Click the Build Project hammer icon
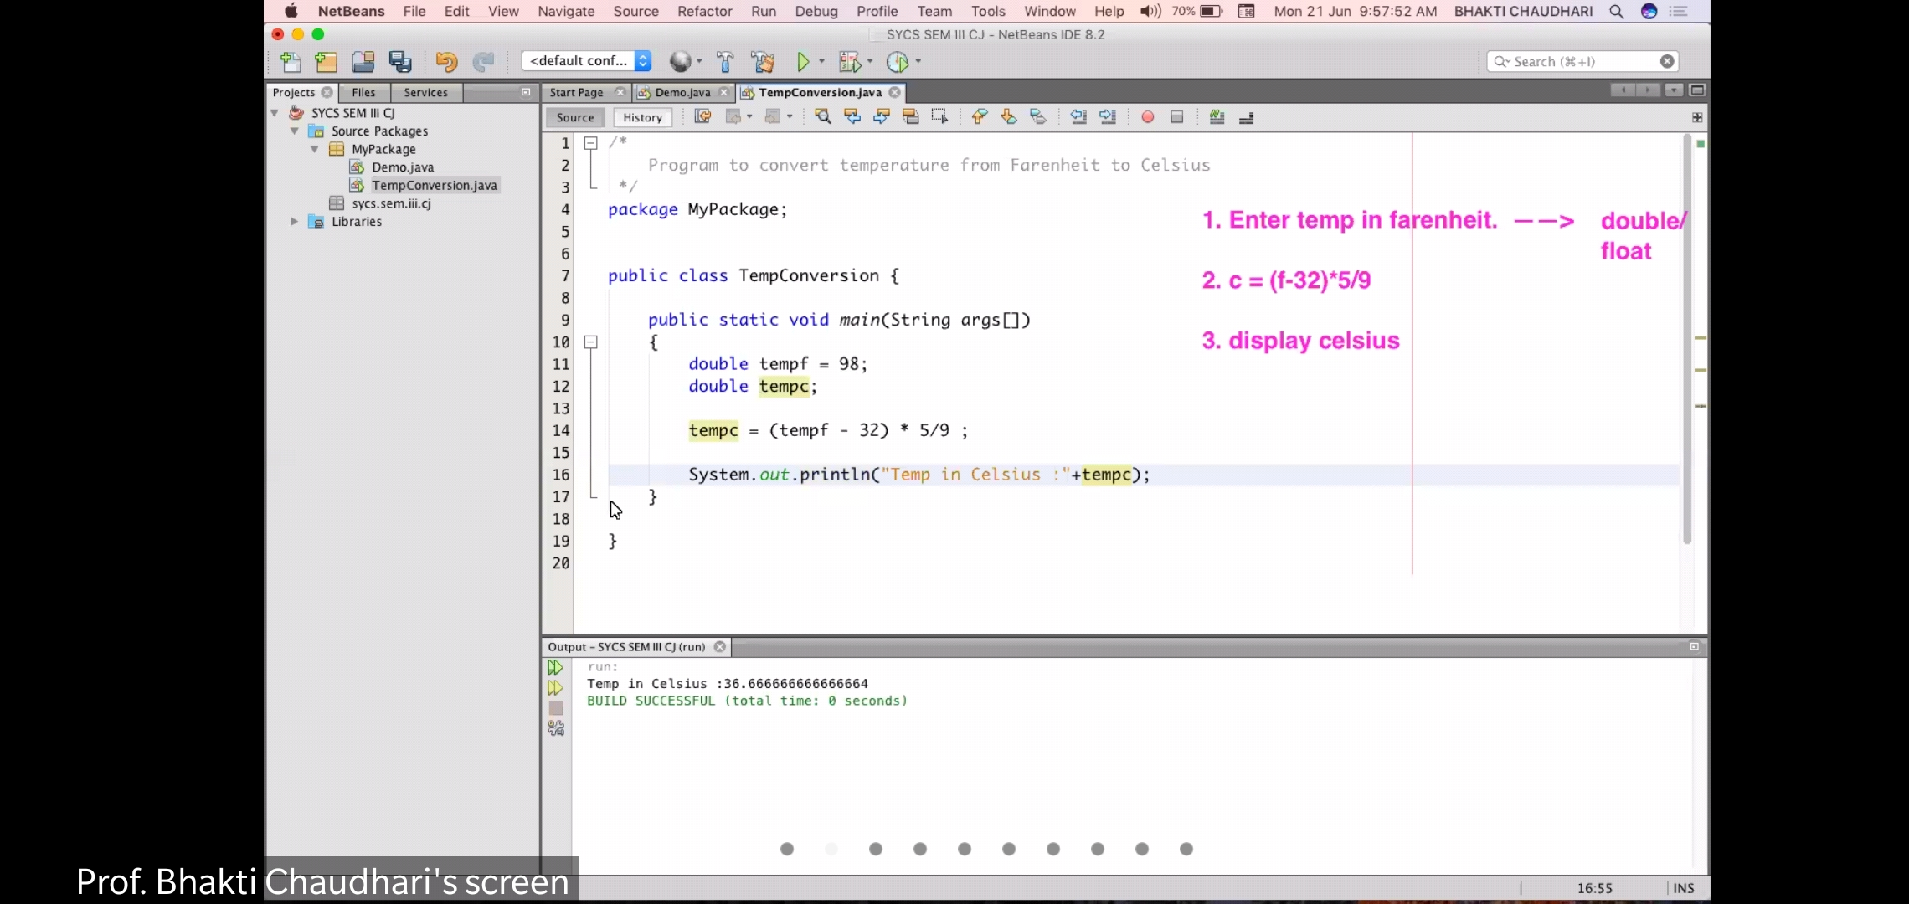1909x904 pixels. point(725,62)
